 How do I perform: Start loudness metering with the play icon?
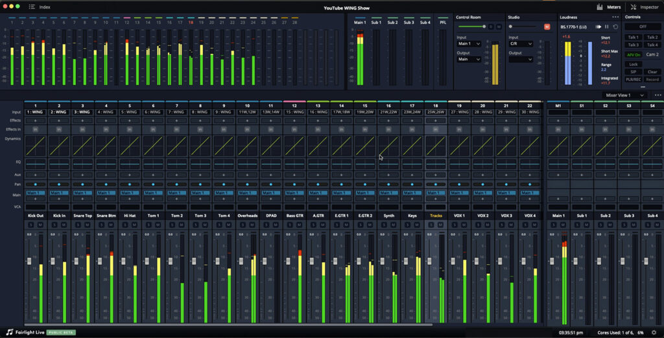(x=599, y=27)
